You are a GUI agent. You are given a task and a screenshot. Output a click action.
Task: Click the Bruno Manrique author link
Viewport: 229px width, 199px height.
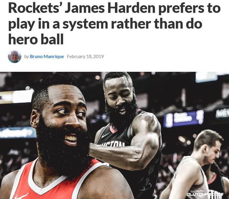coord(47,56)
